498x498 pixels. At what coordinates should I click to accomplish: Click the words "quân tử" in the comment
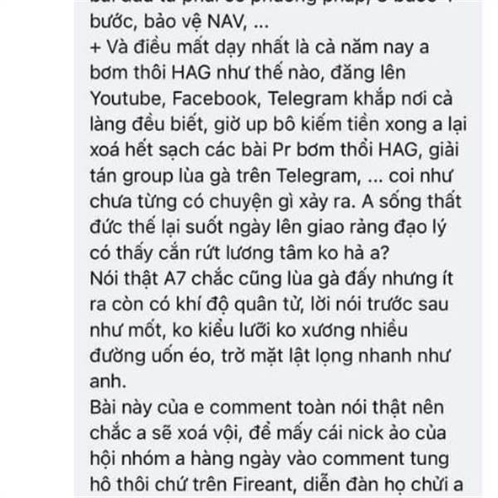[267, 305]
